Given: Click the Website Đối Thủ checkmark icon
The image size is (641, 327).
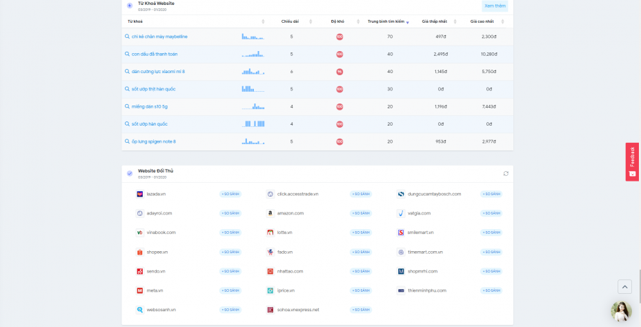Looking at the screenshot, I should click(130, 174).
